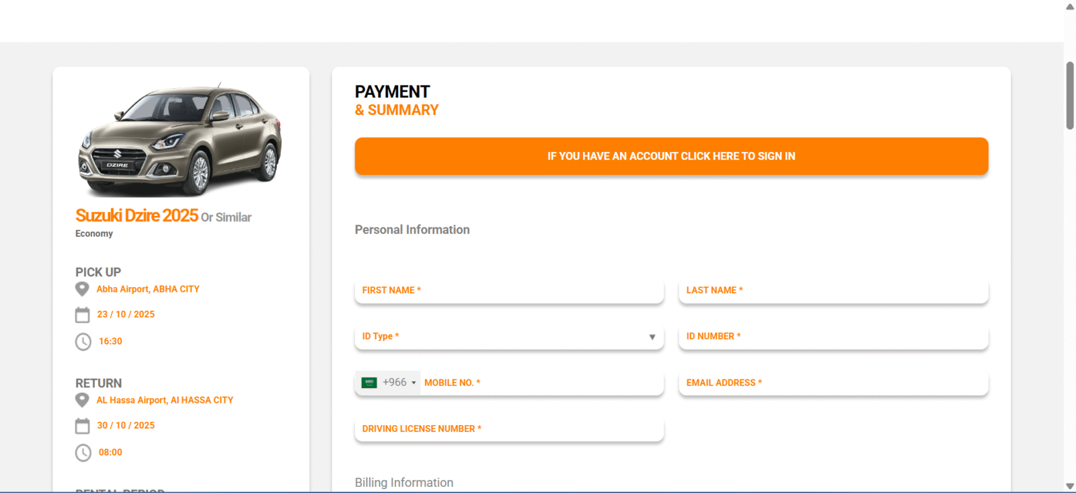Expand the +966 country code selector
The height and width of the screenshot is (493, 1076).
click(399, 383)
